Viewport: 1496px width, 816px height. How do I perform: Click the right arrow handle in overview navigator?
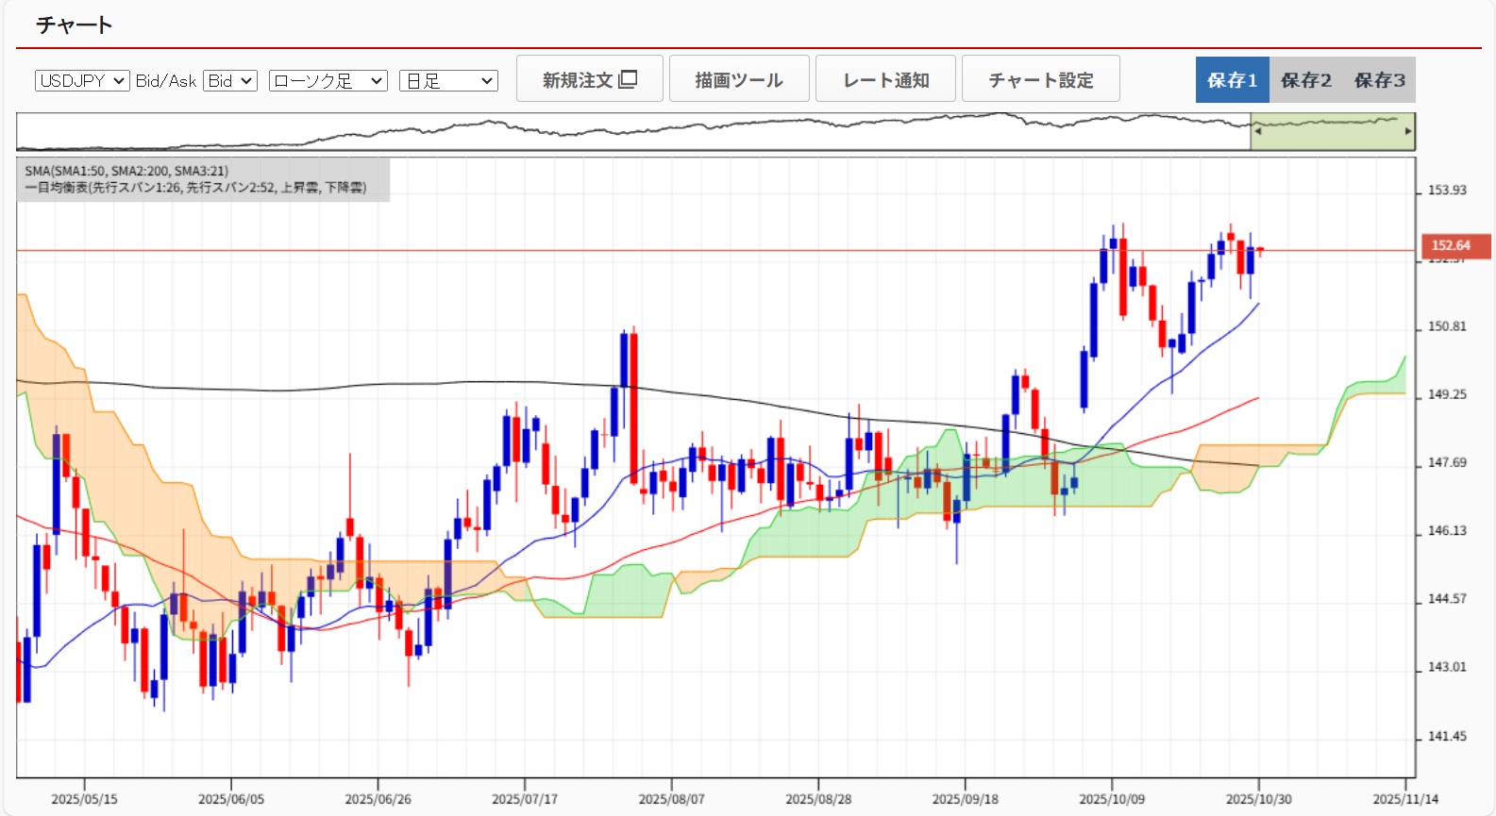(x=1408, y=131)
